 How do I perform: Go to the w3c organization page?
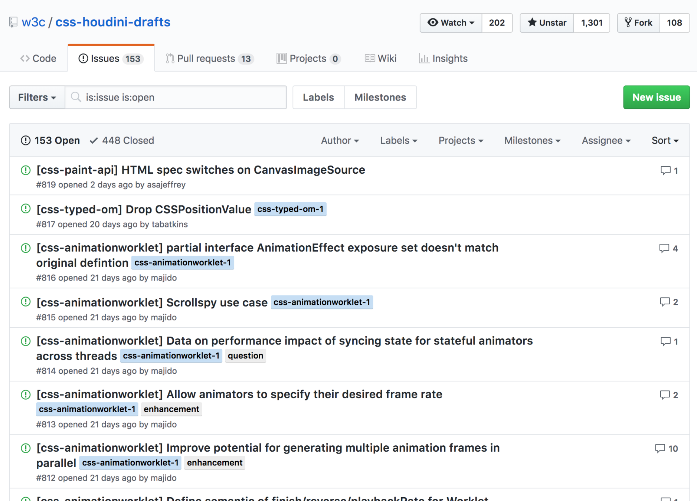(x=33, y=22)
